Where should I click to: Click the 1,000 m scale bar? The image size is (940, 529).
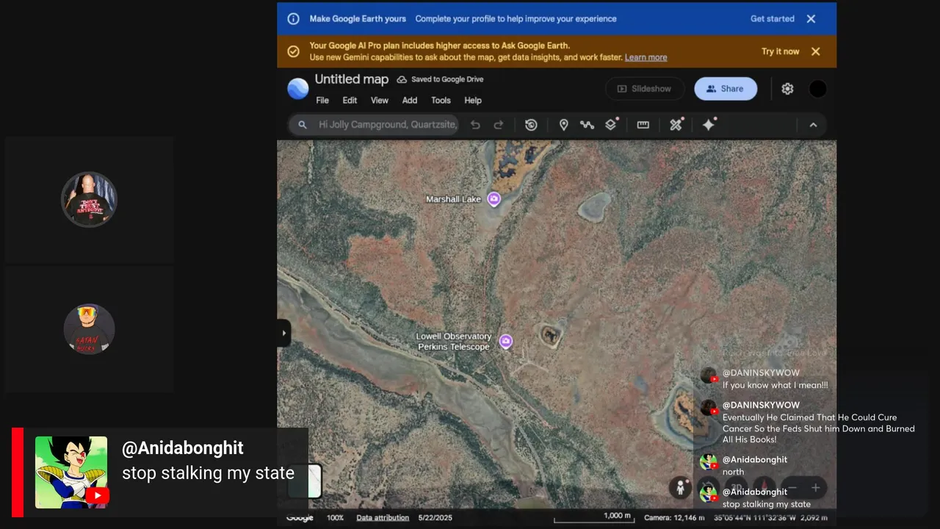point(594,517)
